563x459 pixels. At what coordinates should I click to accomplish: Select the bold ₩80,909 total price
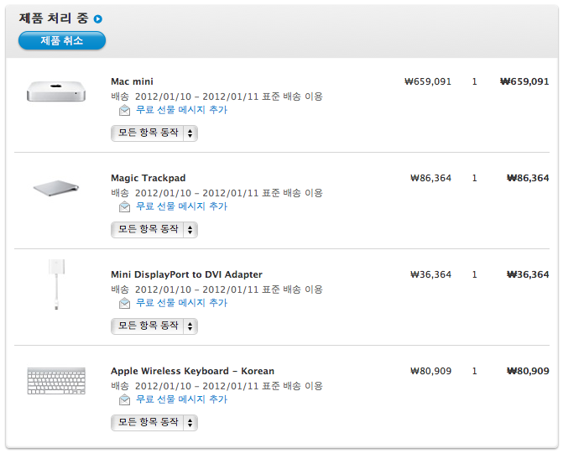528,372
